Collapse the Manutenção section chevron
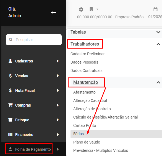 pos(158,82)
